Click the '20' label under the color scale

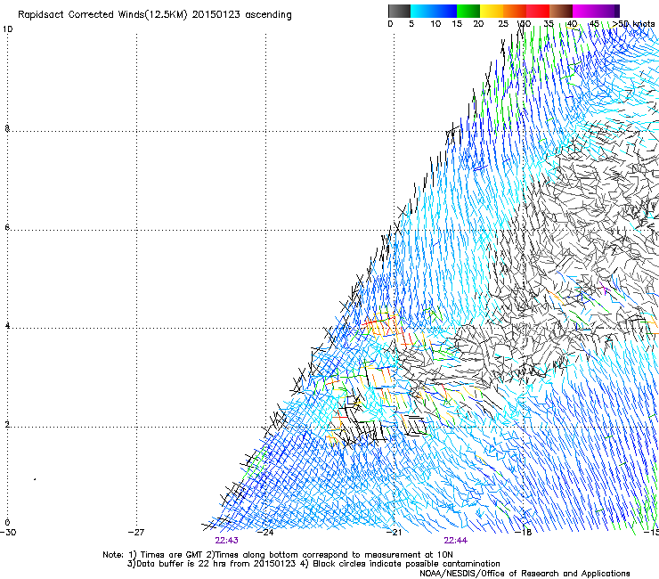coord(478,24)
